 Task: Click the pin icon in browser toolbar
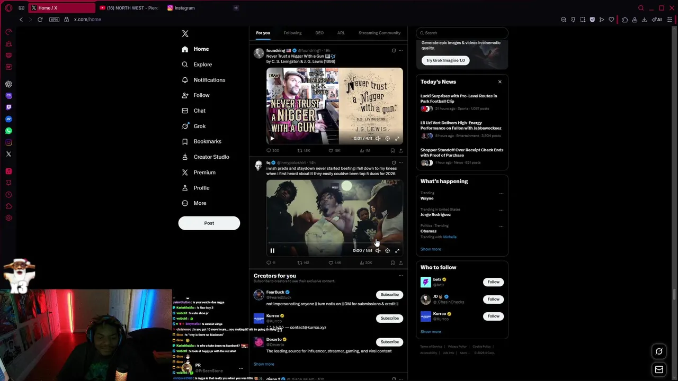pos(573,20)
